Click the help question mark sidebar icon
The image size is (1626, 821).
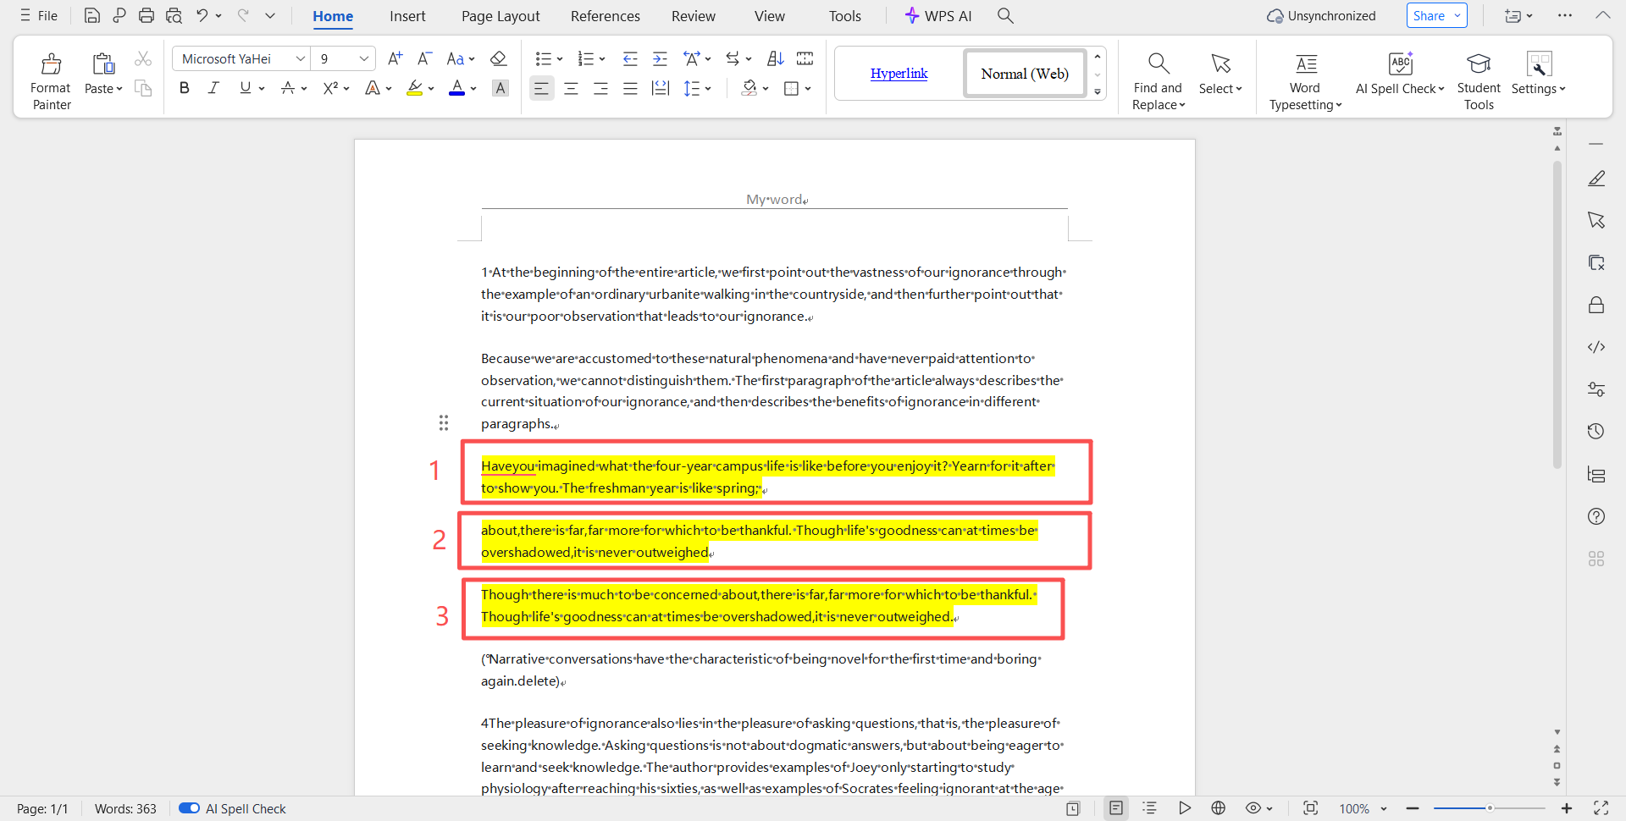click(x=1596, y=516)
